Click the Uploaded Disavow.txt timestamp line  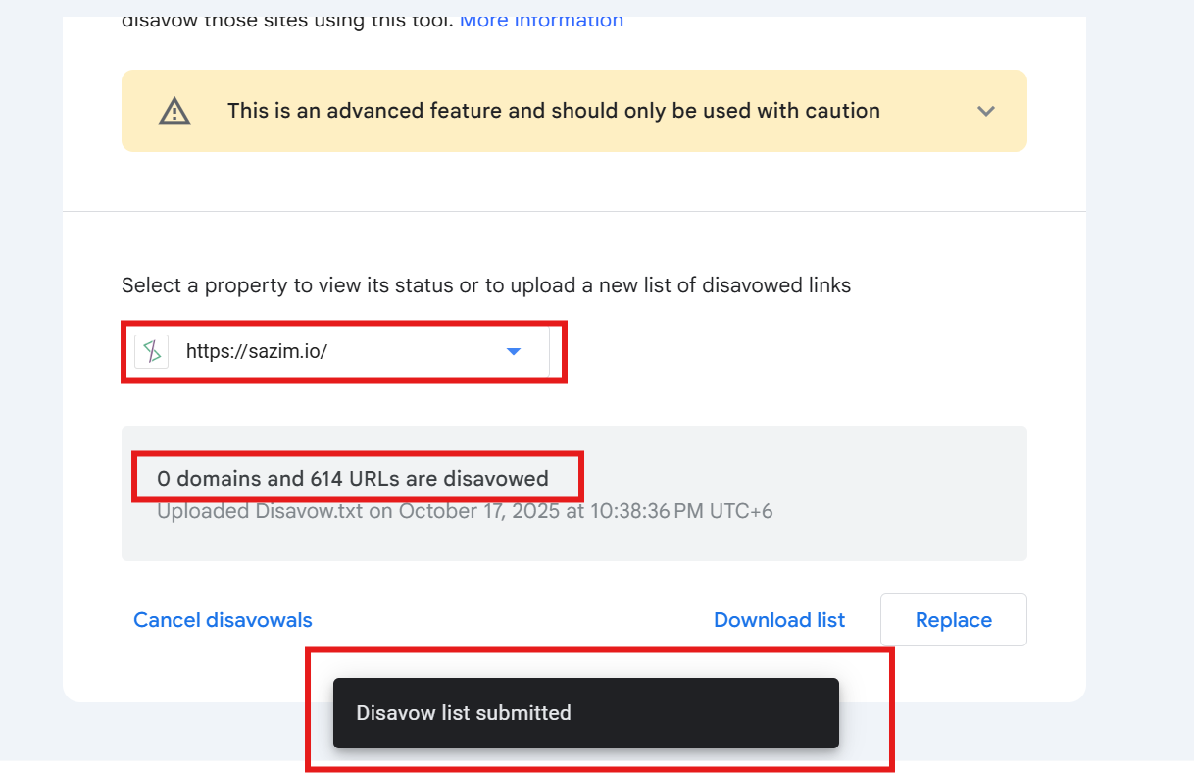coord(465,511)
